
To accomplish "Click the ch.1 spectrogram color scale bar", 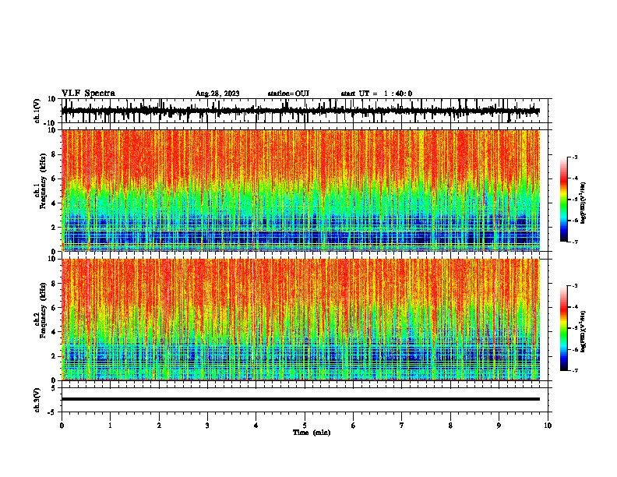I will coord(564,200).
